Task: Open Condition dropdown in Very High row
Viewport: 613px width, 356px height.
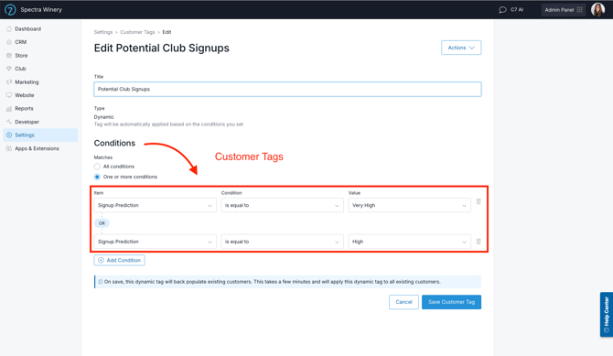Action: pos(283,205)
